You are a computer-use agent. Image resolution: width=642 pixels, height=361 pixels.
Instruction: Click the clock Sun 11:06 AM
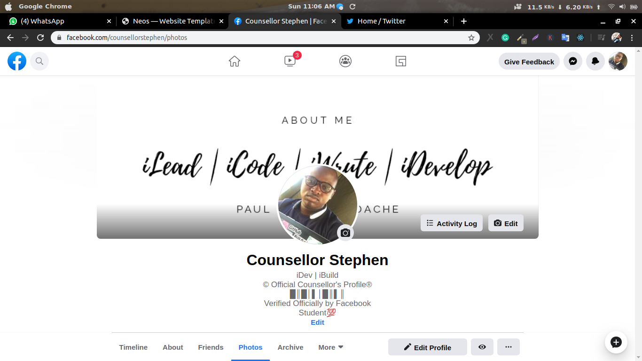click(311, 7)
